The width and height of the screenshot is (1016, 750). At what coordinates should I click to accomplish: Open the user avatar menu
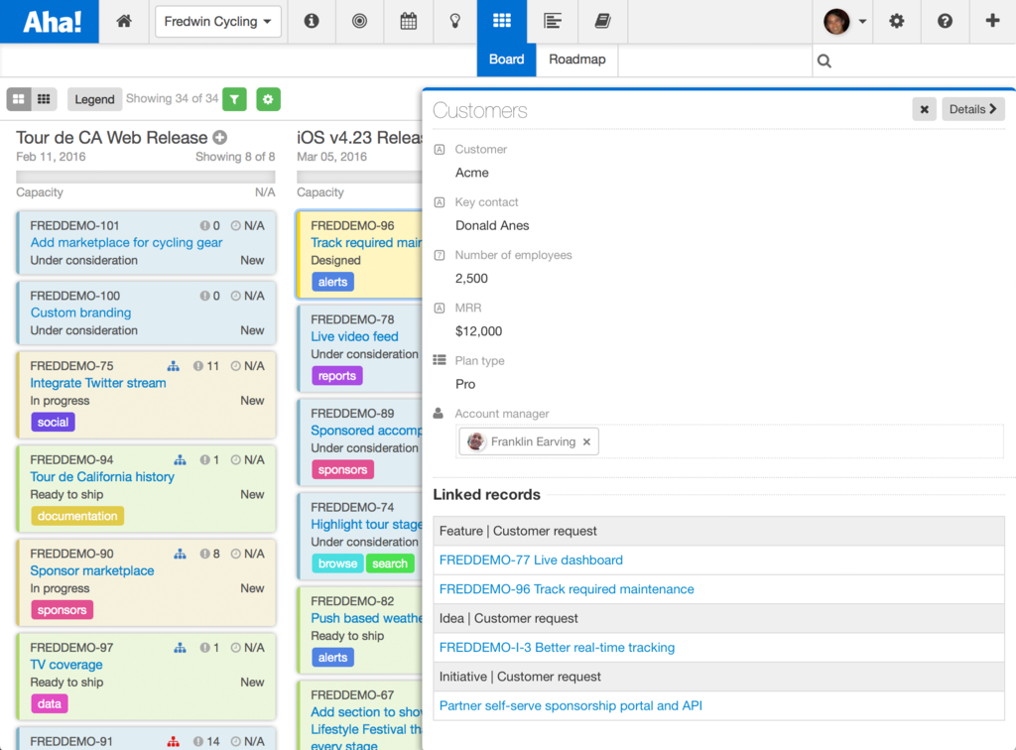[844, 22]
